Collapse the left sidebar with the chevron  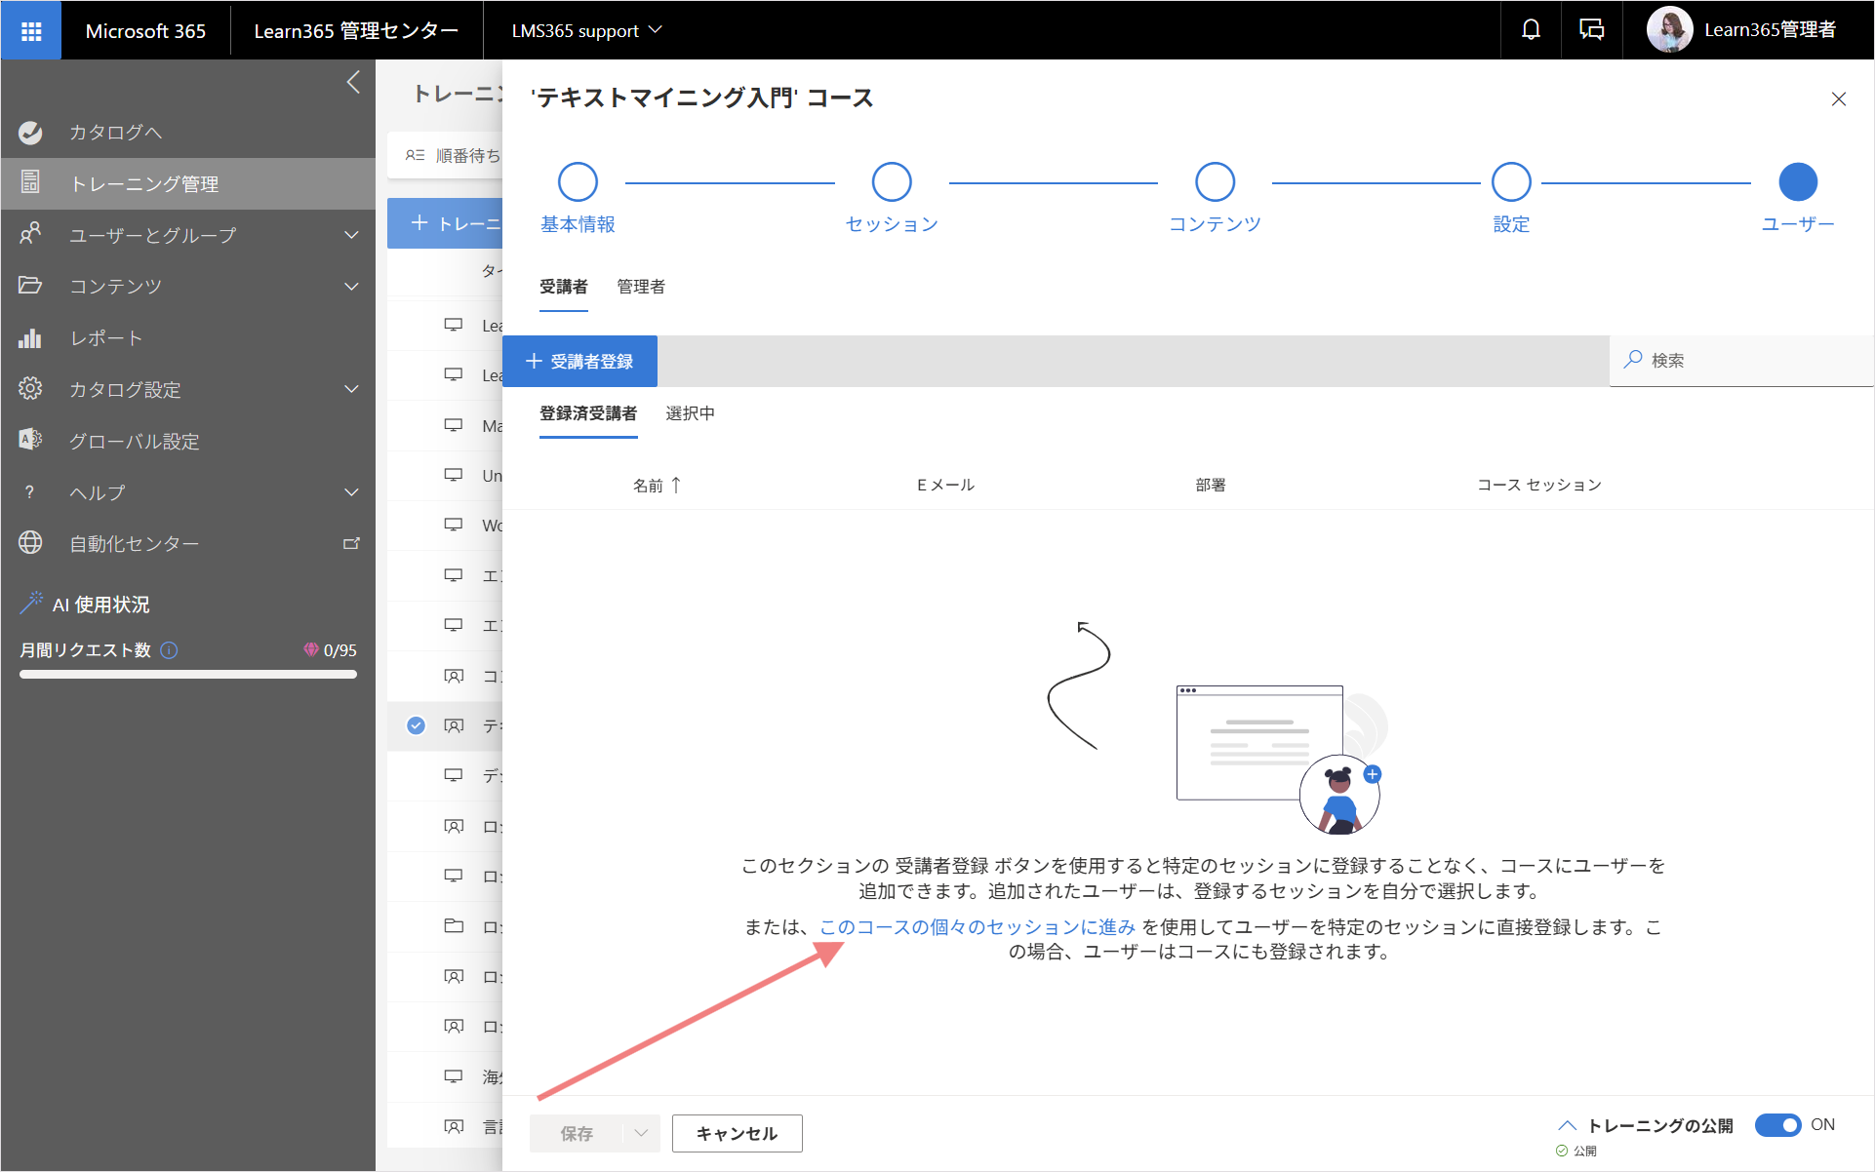pos(353,82)
